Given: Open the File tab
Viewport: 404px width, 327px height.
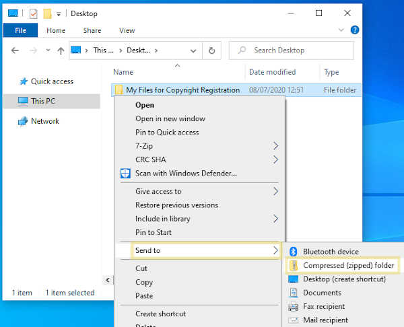Looking at the screenshot, I should [20, 30].
